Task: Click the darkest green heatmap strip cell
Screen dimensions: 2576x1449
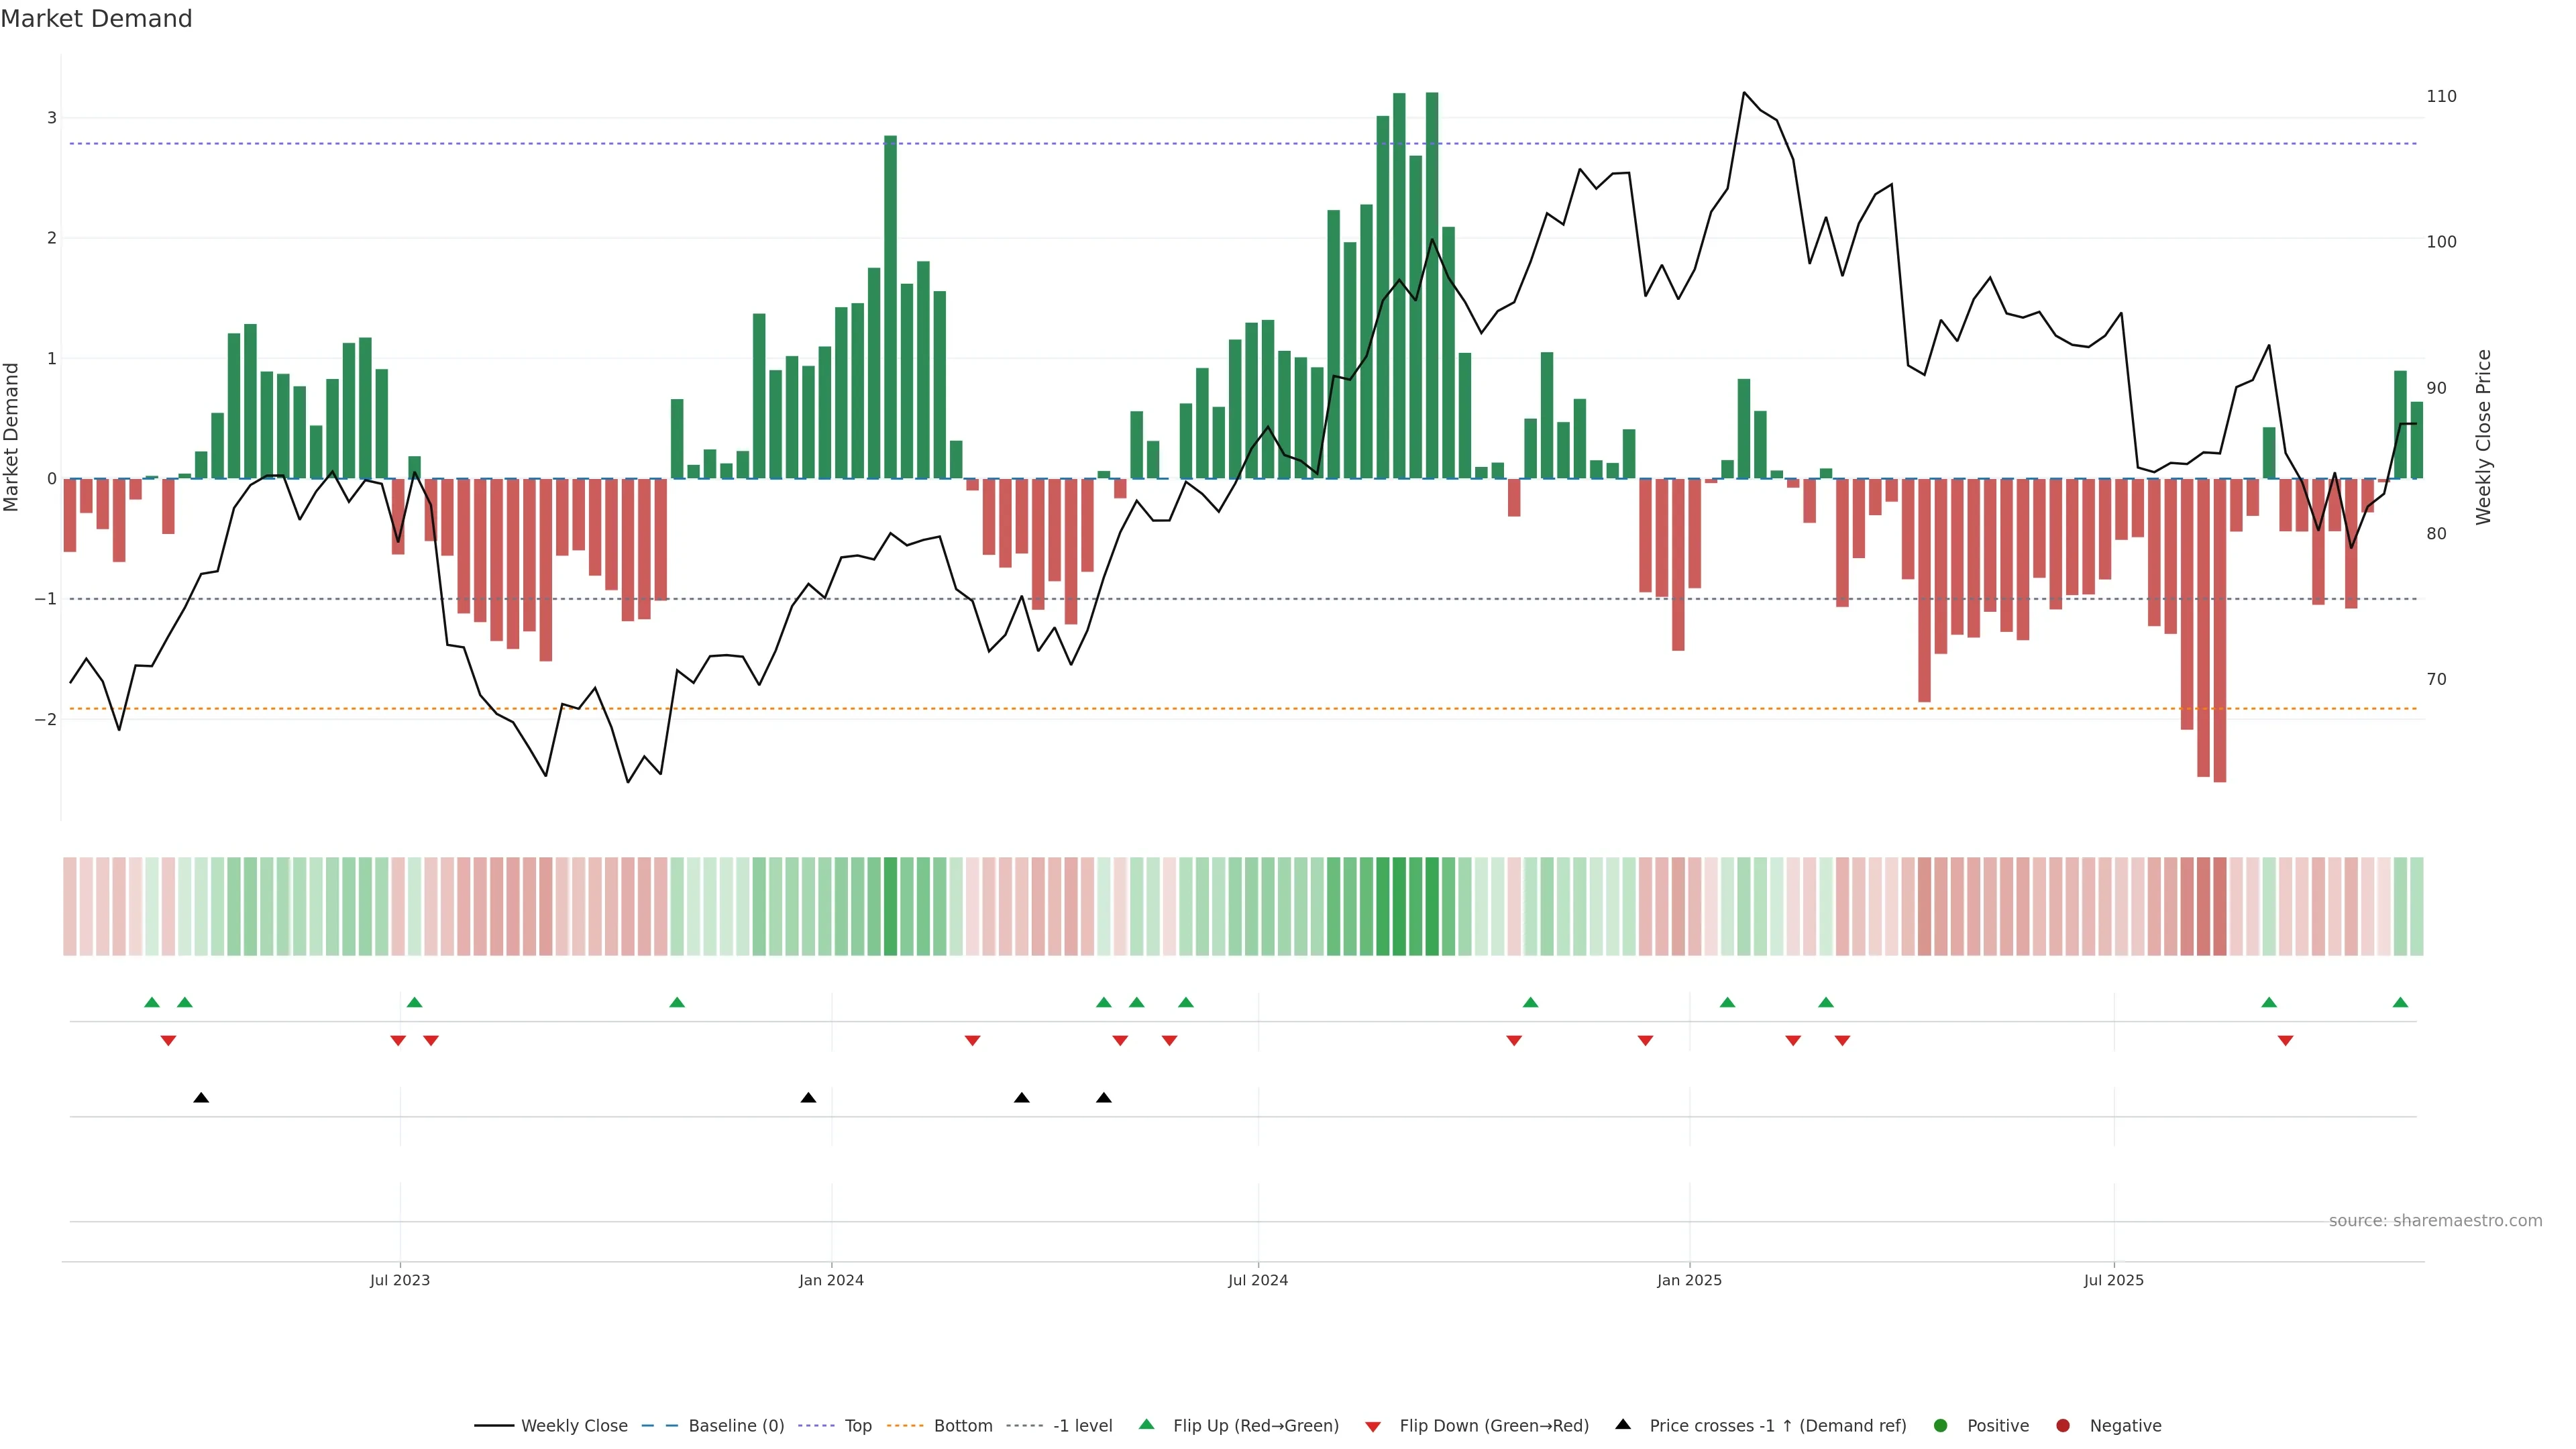Action: [1432, 906]
